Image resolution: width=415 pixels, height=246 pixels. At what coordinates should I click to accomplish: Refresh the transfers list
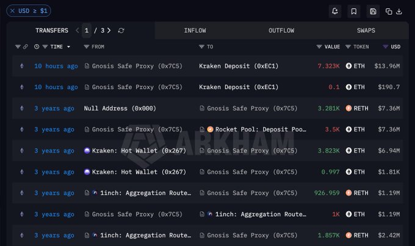pyautogui.click(x=121, y=31)
